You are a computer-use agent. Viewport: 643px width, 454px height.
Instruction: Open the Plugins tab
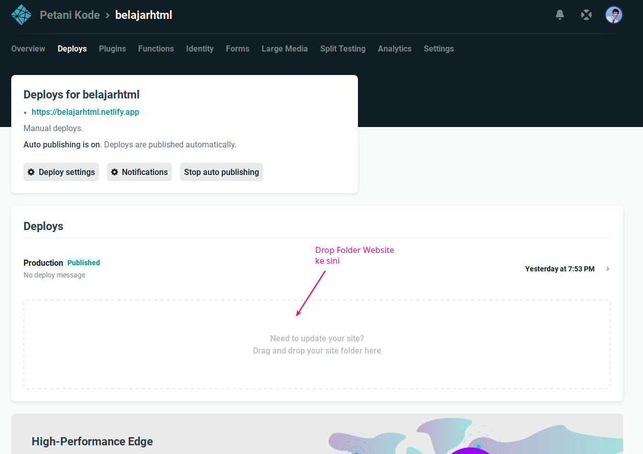pos(112,48)
